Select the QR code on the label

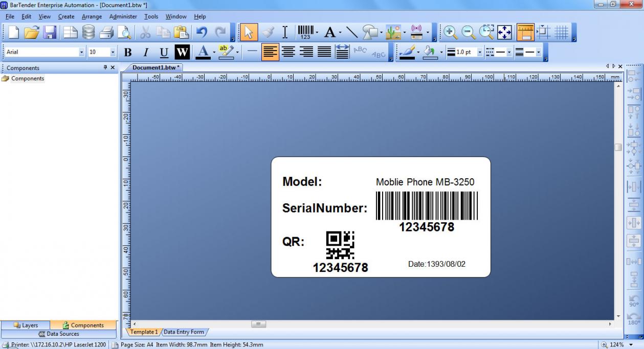point(340,245)
